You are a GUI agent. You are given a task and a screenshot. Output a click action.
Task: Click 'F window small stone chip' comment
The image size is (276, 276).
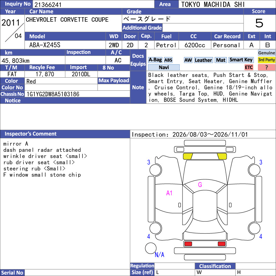click(x=42, y=175)
